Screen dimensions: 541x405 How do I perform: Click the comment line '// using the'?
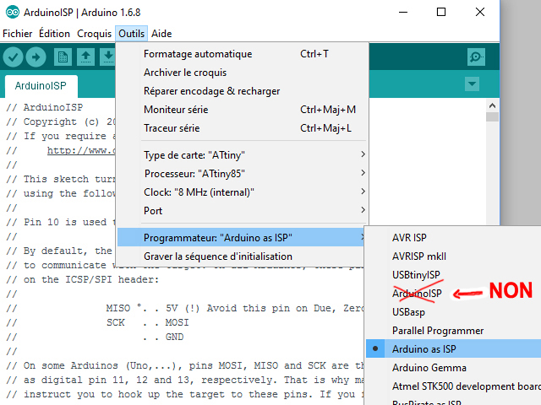point(61,193)
